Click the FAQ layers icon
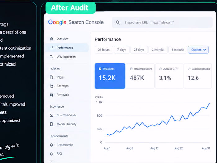 click(x=51, y=154)
